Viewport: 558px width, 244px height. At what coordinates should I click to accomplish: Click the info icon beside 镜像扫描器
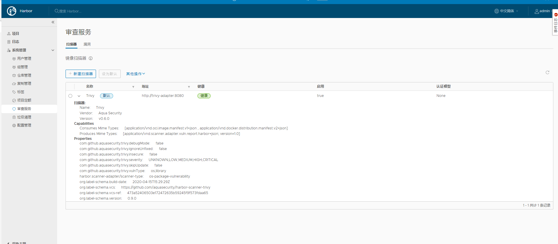[x=90, y=58]
